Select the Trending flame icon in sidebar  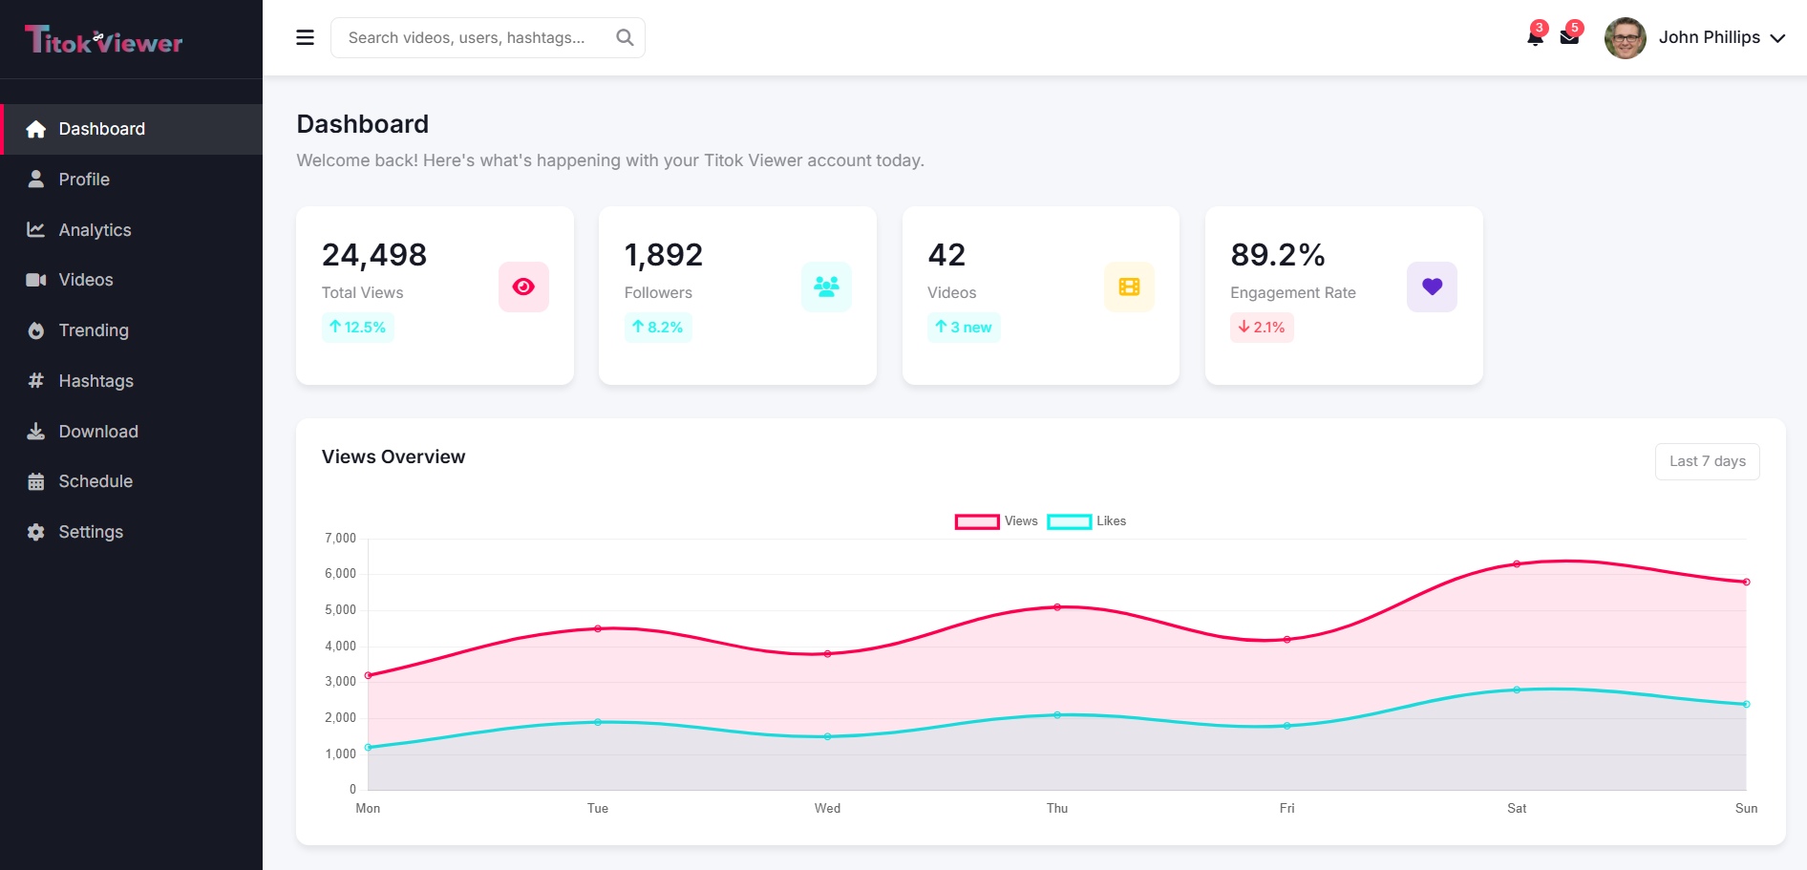(x=35, y=329)
